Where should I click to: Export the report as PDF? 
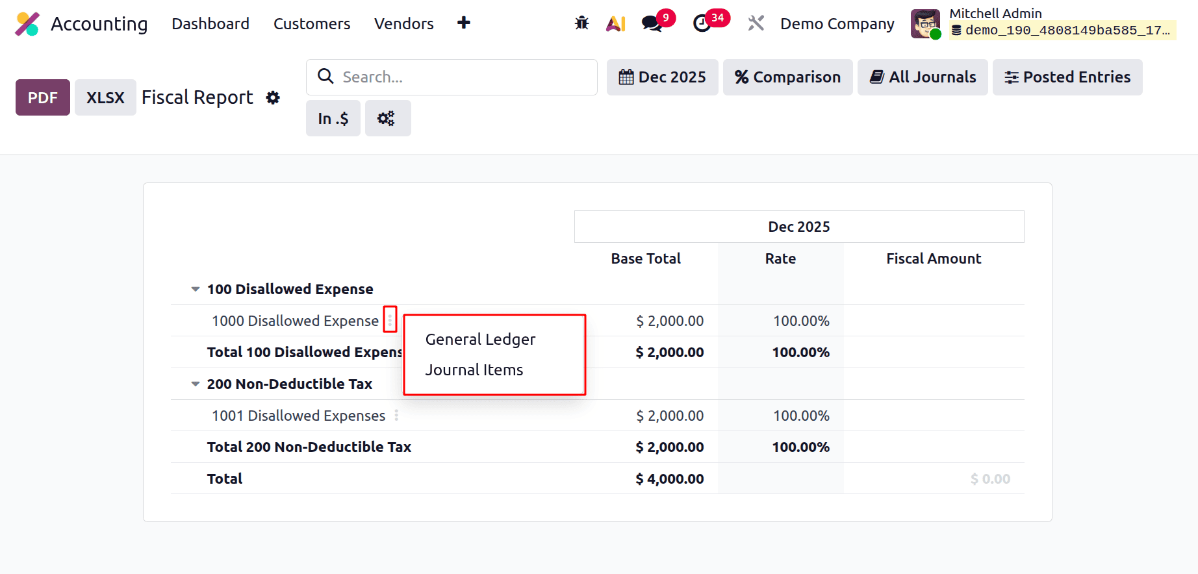click(x=43, y=97)
